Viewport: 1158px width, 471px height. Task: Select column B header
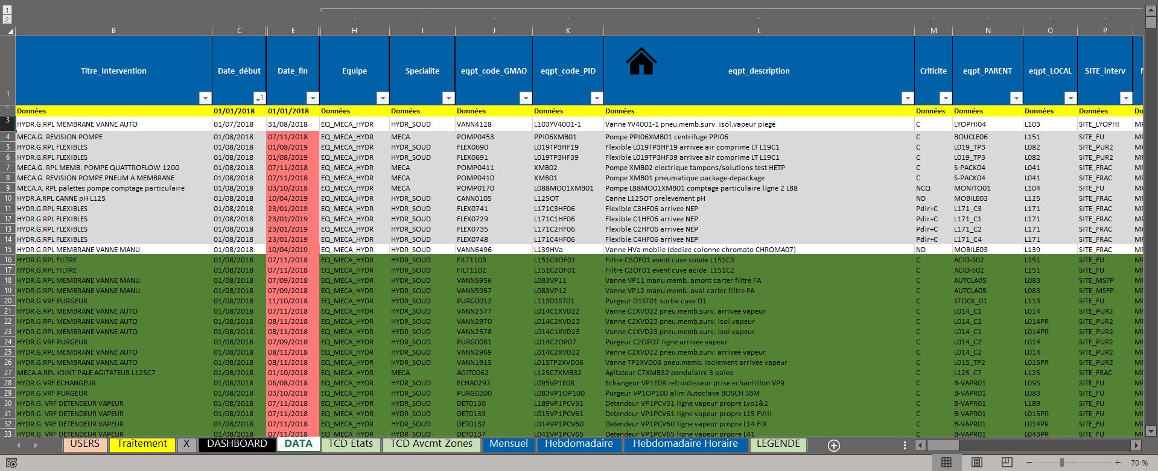click(113, 30)
